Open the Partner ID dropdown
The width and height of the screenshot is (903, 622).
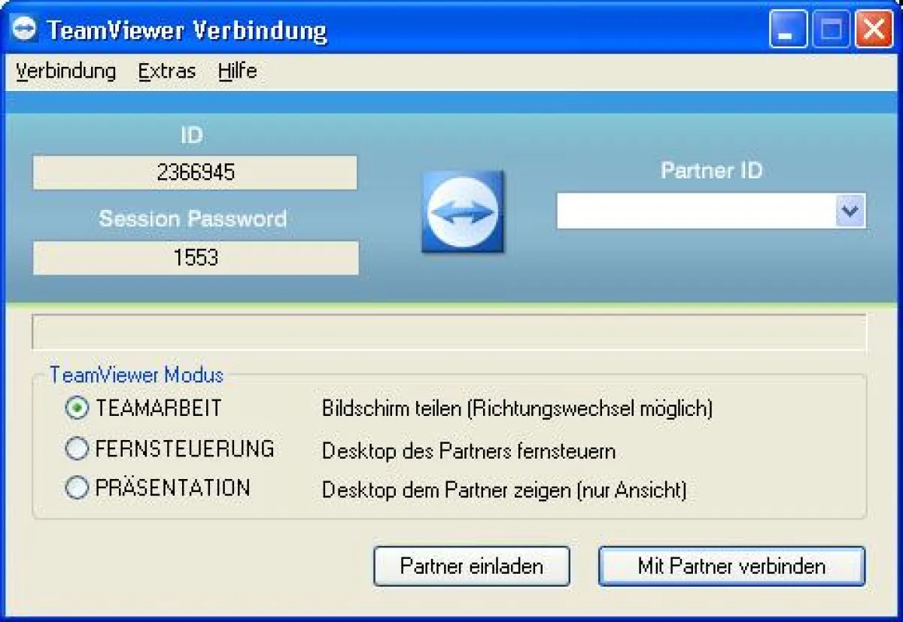[x=850, y=211]
